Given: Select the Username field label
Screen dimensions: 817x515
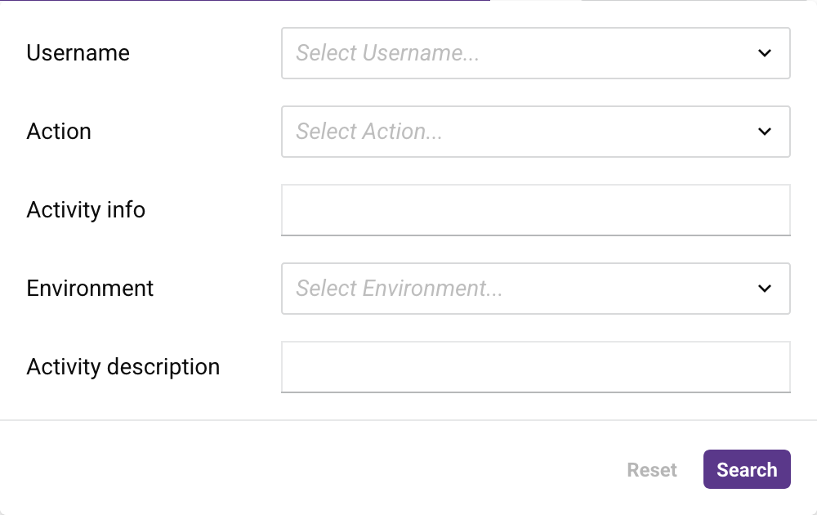Looking at the screenshot, I should click(x=78, y=53).
